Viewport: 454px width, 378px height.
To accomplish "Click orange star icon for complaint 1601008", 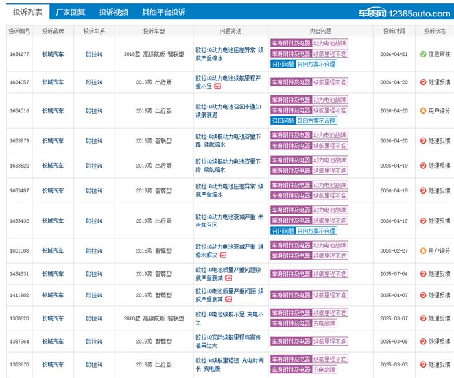I will 423,251.
